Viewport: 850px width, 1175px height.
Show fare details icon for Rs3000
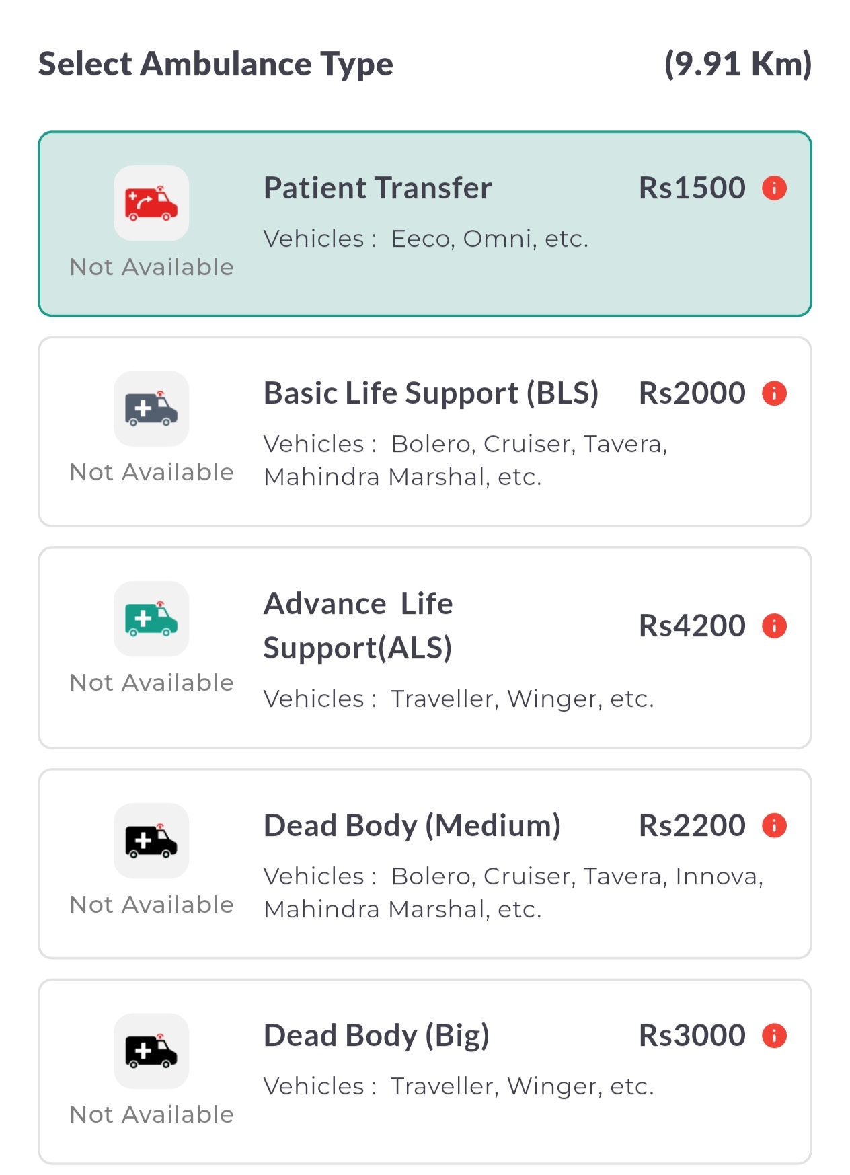(x=774, y=1035)
